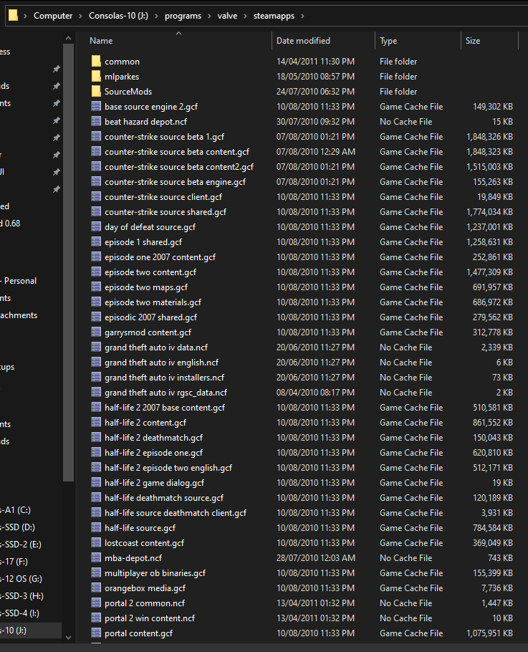This screenshot has height=652, width=528.
Task: Select half-life 2 episode two english.gcf name
Action: (168, 467)
